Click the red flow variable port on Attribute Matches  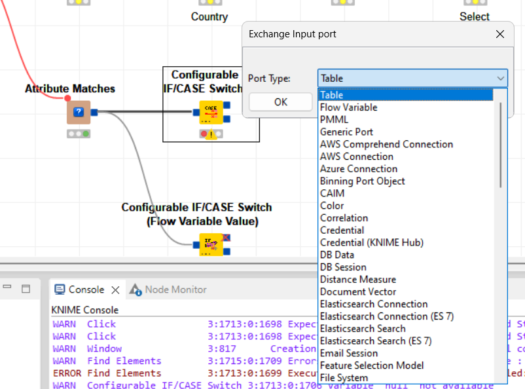(67, 98)
